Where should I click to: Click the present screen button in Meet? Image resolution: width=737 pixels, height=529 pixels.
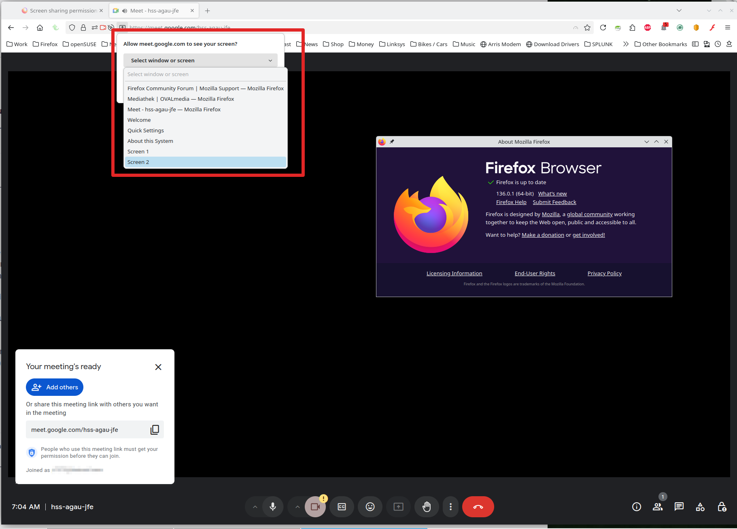coord(398,507)
